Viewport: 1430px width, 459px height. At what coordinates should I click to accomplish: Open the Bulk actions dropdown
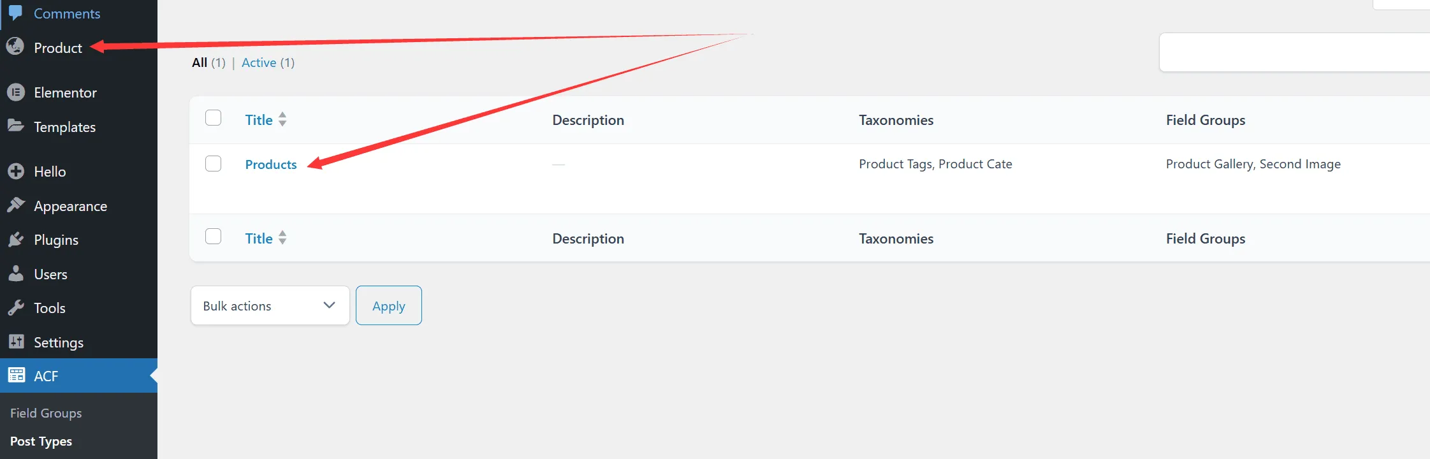[270, 305]
